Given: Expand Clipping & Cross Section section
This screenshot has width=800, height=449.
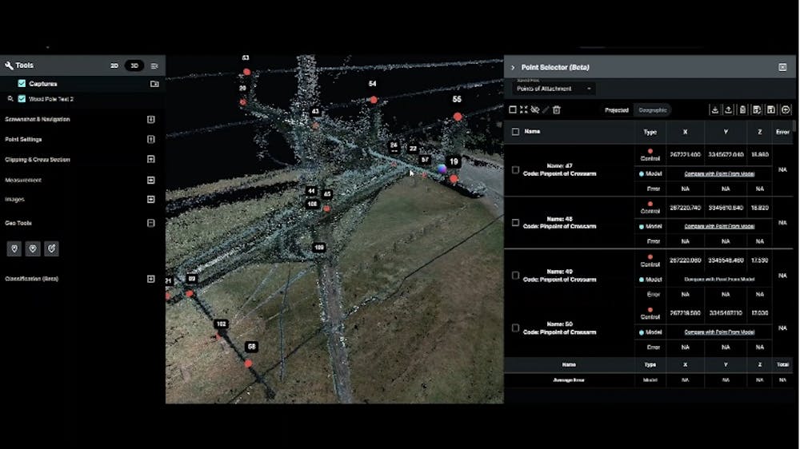Looking at the screenshot, I should point(151,159).
